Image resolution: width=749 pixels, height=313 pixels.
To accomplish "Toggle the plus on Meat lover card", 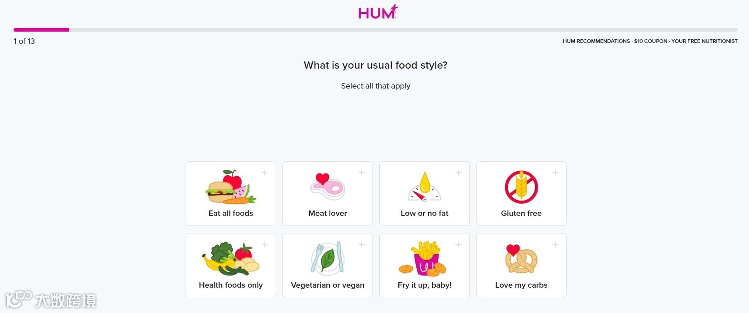I will (362, 173).
